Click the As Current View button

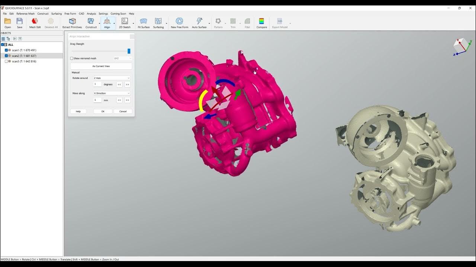[x=101, y=66]
